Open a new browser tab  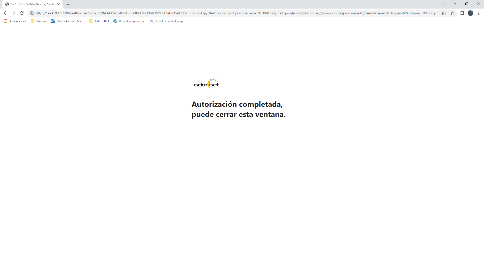pos(68,4)
